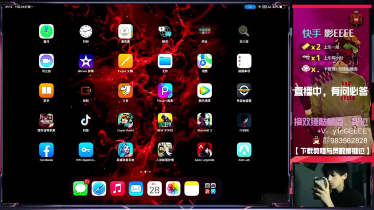Open the Tencent Video app
This screenshot has height=210, width=374.
coord(204,91)
